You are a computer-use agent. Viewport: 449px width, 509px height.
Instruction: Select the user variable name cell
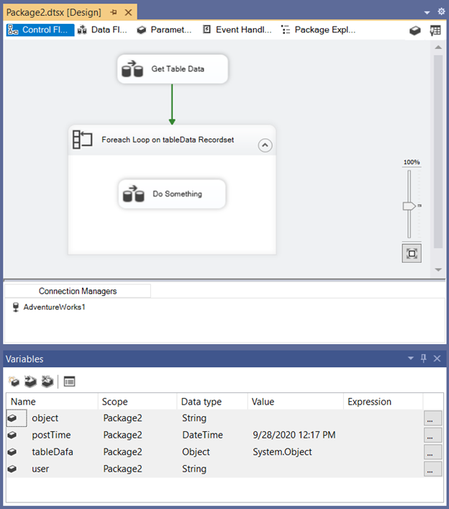coord(40,469)
